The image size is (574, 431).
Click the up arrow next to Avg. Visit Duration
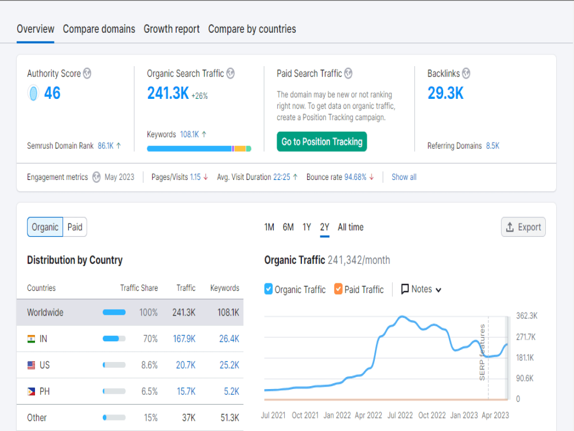click(x=296, y=178)
